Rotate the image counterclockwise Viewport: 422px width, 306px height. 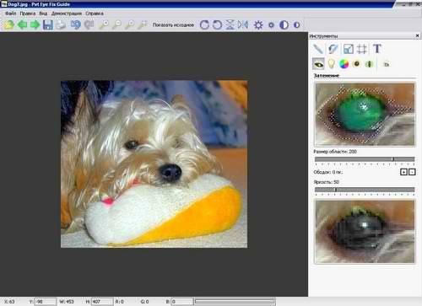[217, 24]
